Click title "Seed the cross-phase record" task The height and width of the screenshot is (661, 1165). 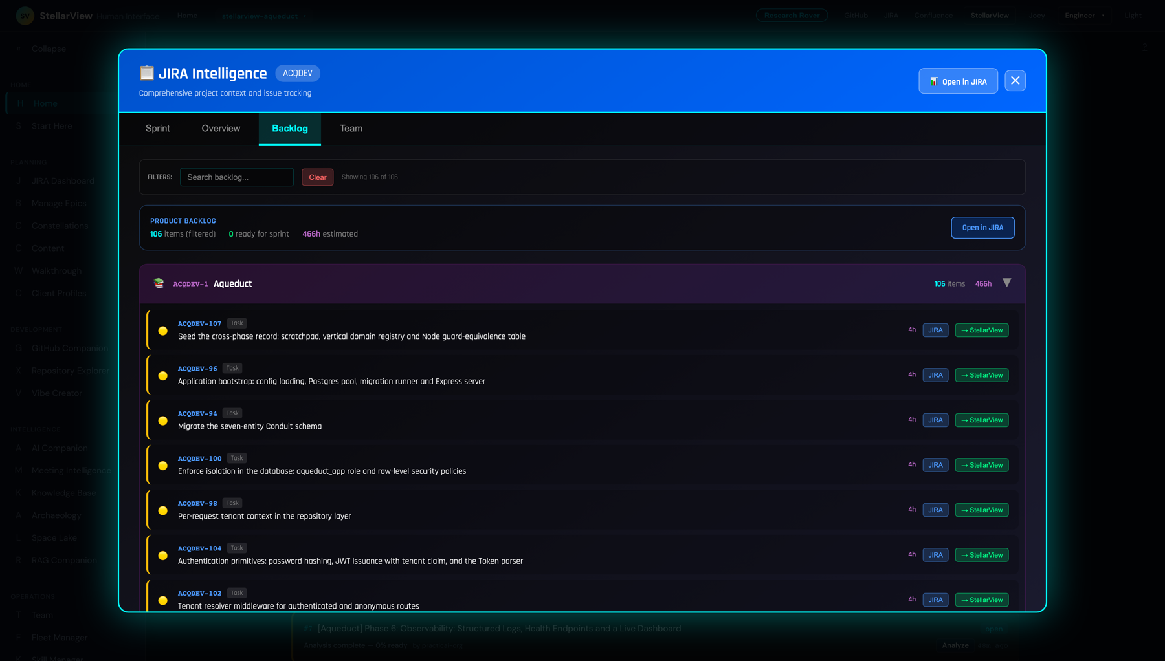(x=351, y=336)
